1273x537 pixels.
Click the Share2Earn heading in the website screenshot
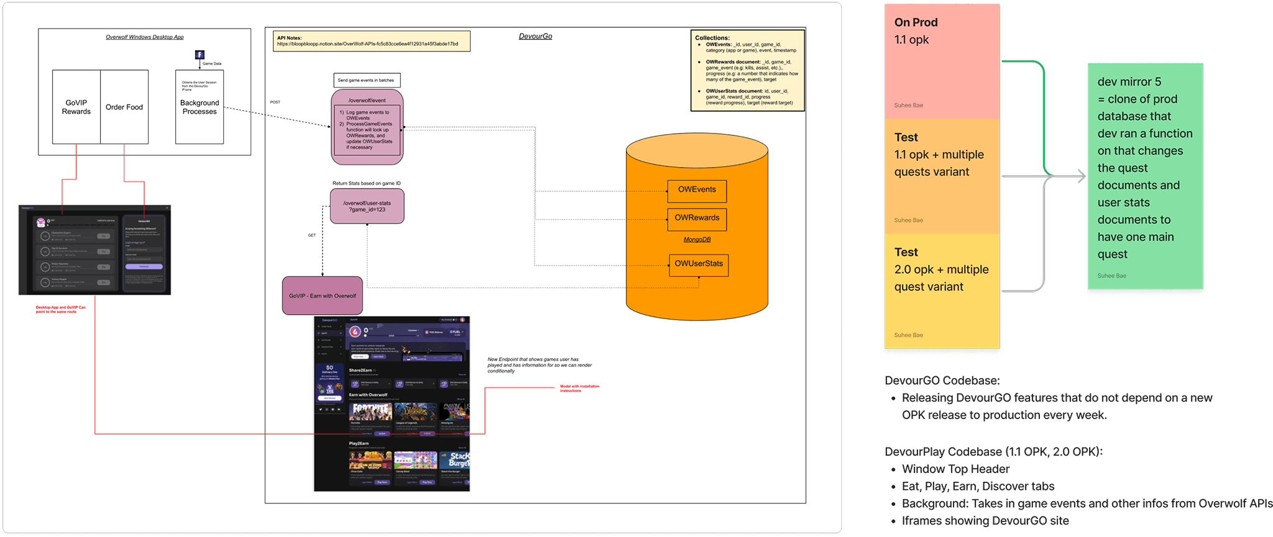click(x=361, y=370)
